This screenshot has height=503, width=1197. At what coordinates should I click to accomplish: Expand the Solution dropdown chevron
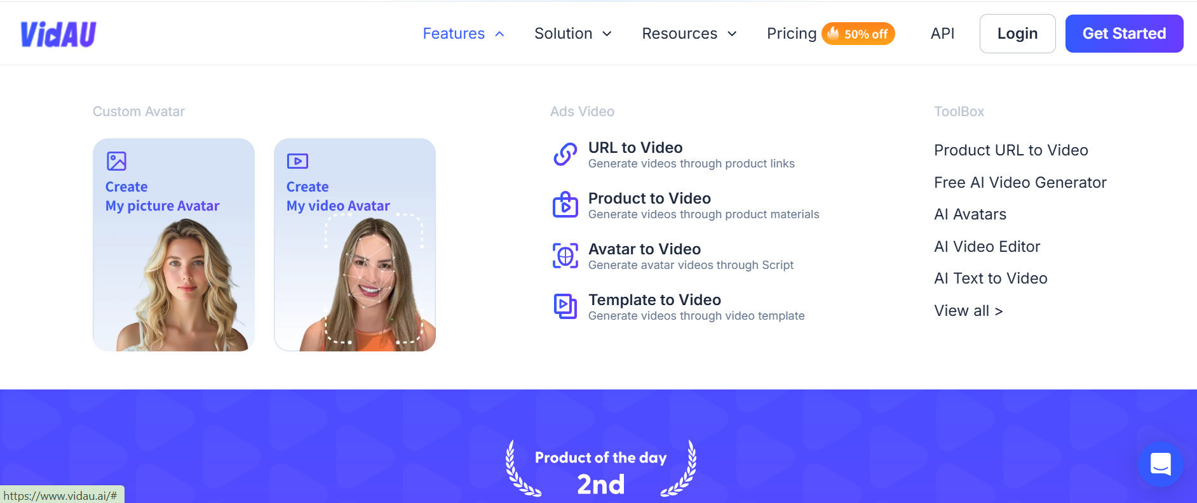pyautogui.click(x=607, y=34)
